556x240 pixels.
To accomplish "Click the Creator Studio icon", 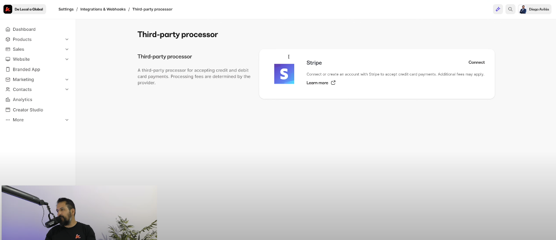I will [8, 110].
